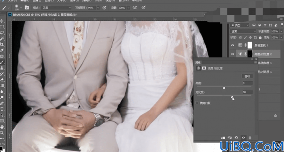Select the Move tool
Screen dimensions: 284x152
point(2,21)
